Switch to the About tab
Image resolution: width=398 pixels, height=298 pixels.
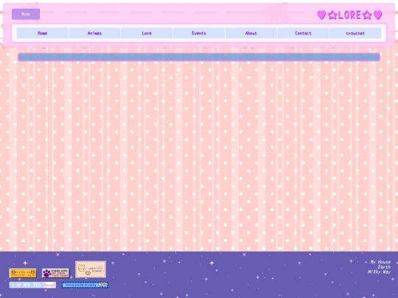coord(251,33)
